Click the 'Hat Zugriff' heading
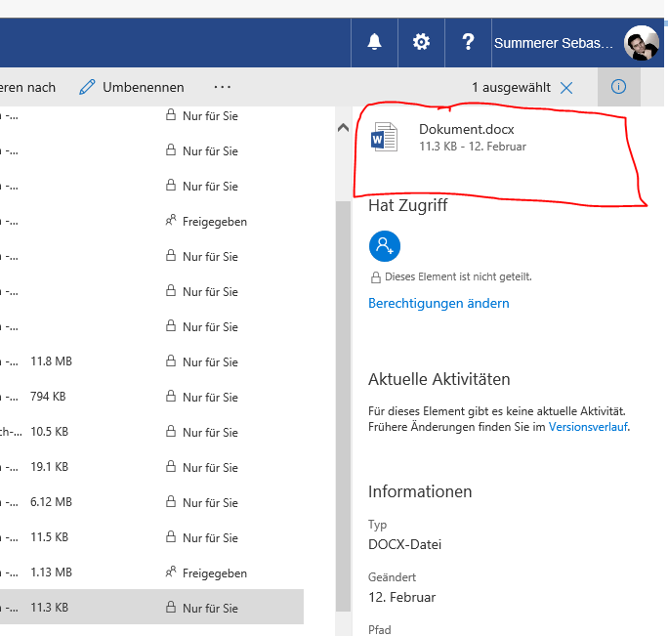This screenshot has height=636, width=668. [407, 205]
